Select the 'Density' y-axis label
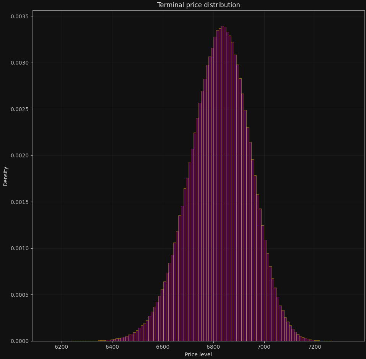 5,176
